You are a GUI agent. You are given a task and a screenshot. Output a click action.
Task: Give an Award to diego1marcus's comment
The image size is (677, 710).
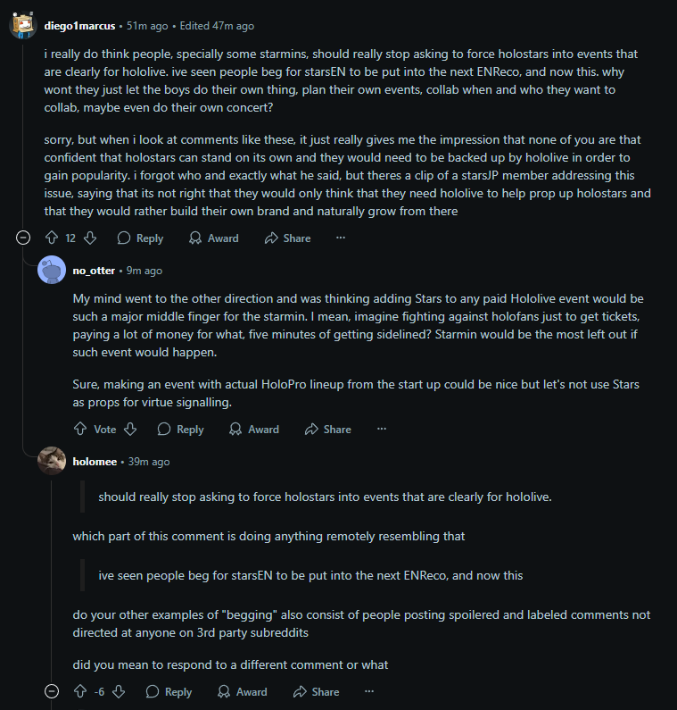214,238
